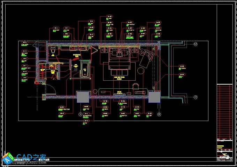237x167 pixels.
Task: Select the left gray structural column
Action: pos(83,97)
